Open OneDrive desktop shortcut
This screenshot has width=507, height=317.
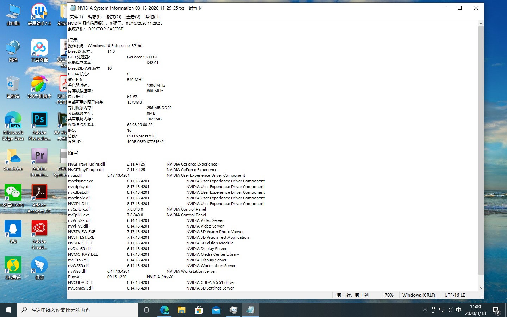(13, 160)
